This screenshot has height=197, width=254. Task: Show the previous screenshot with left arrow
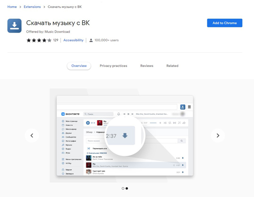click(31, 136)
